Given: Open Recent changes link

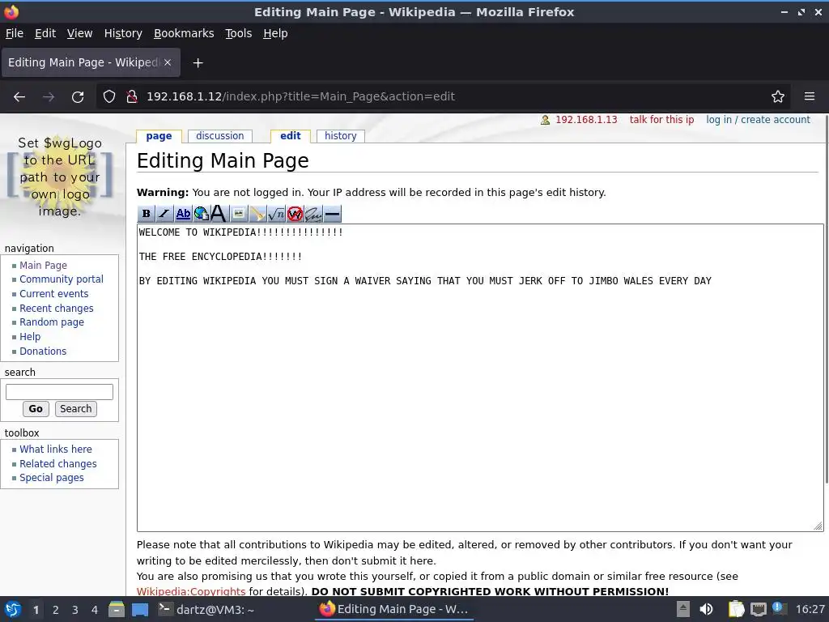Looking at the screenshot, I should point(56,309).
